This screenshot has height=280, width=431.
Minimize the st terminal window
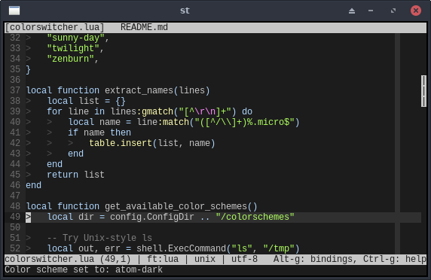[x=371, y=11]
